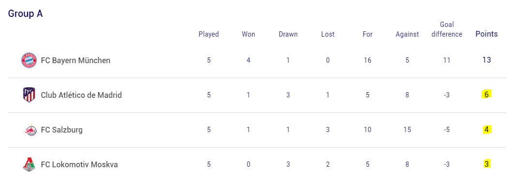
Task: Open the FC Lokomotiv Moskva team link
Action: click(x=79, y=164)
